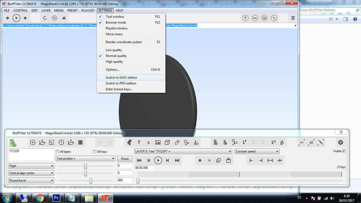The image size is (361, 203).
Task: Click the round dot create key button
Action: click(200, 160)
